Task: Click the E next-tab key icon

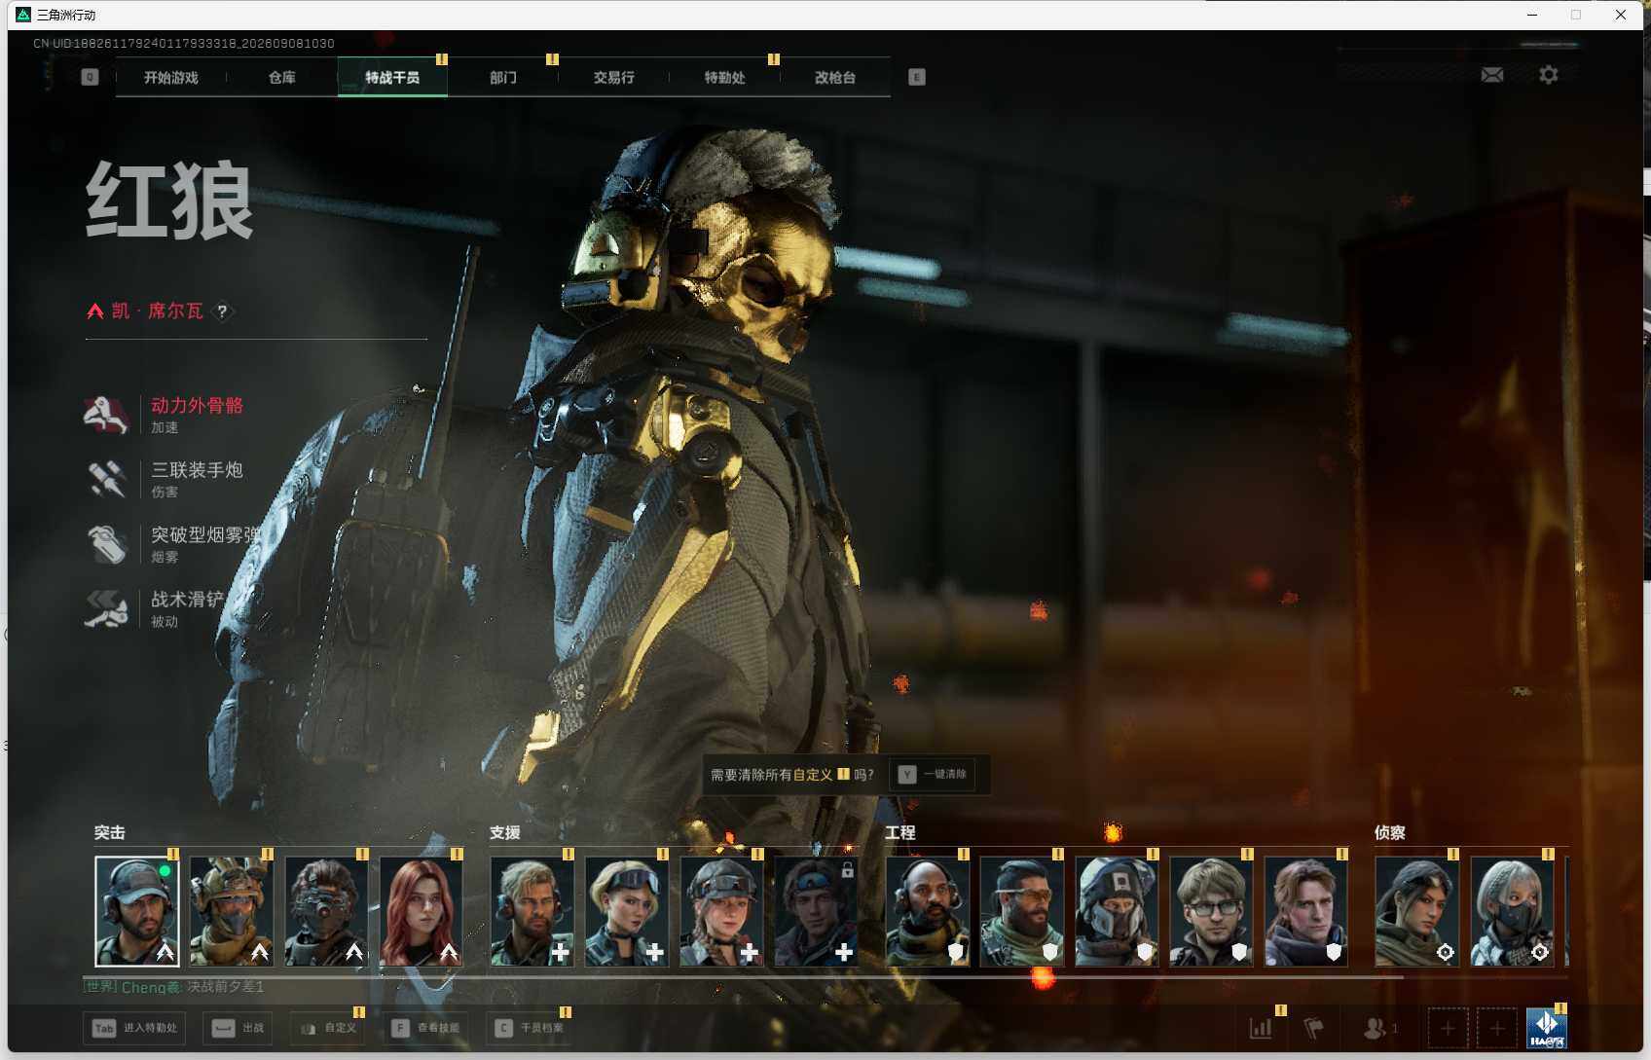Action: pos(916,77)
